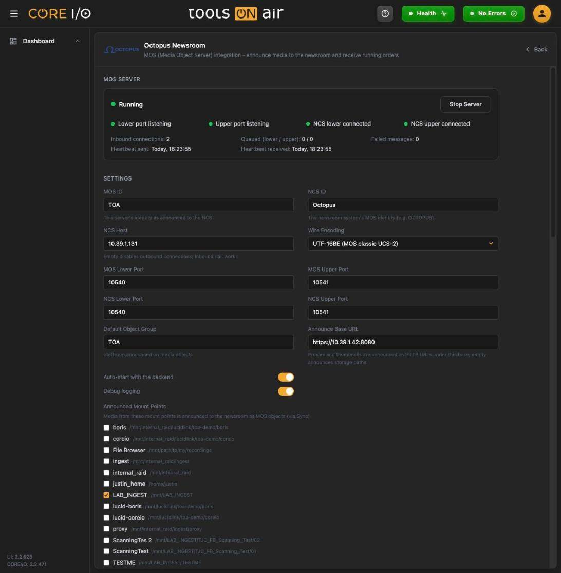
Task: Click the MOS Lower Port field
Action: click(198, 282)
